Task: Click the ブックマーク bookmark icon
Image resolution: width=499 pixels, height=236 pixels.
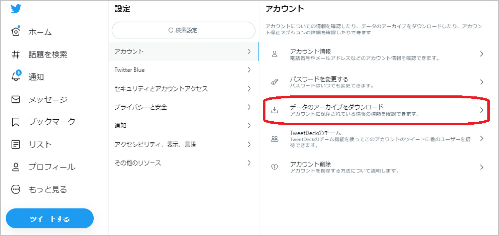Action: coord(16,122)
